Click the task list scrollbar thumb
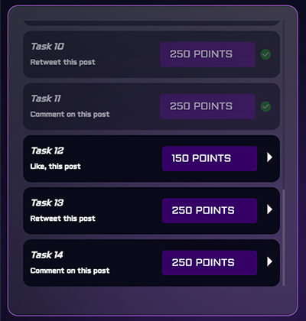 pos(283,238)
